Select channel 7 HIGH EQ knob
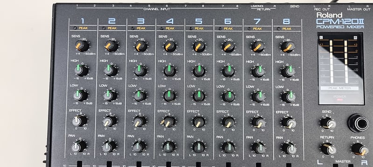 258,72
